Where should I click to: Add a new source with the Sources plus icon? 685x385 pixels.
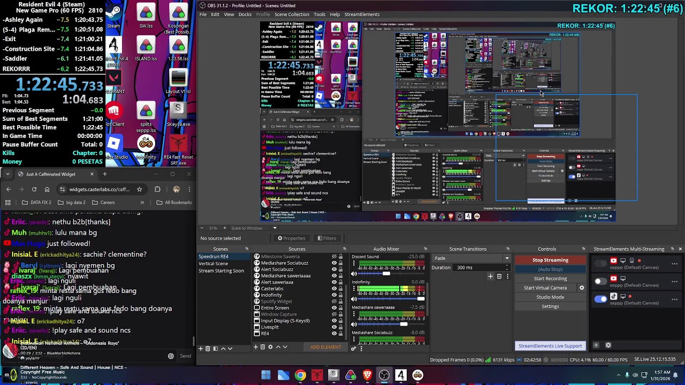click(256, 347)
